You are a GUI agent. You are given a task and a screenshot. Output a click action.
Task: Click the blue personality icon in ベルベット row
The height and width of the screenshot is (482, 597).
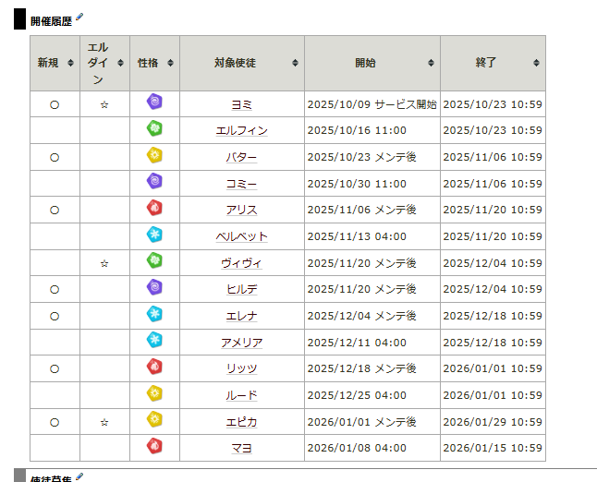click(x=154, y=235)
